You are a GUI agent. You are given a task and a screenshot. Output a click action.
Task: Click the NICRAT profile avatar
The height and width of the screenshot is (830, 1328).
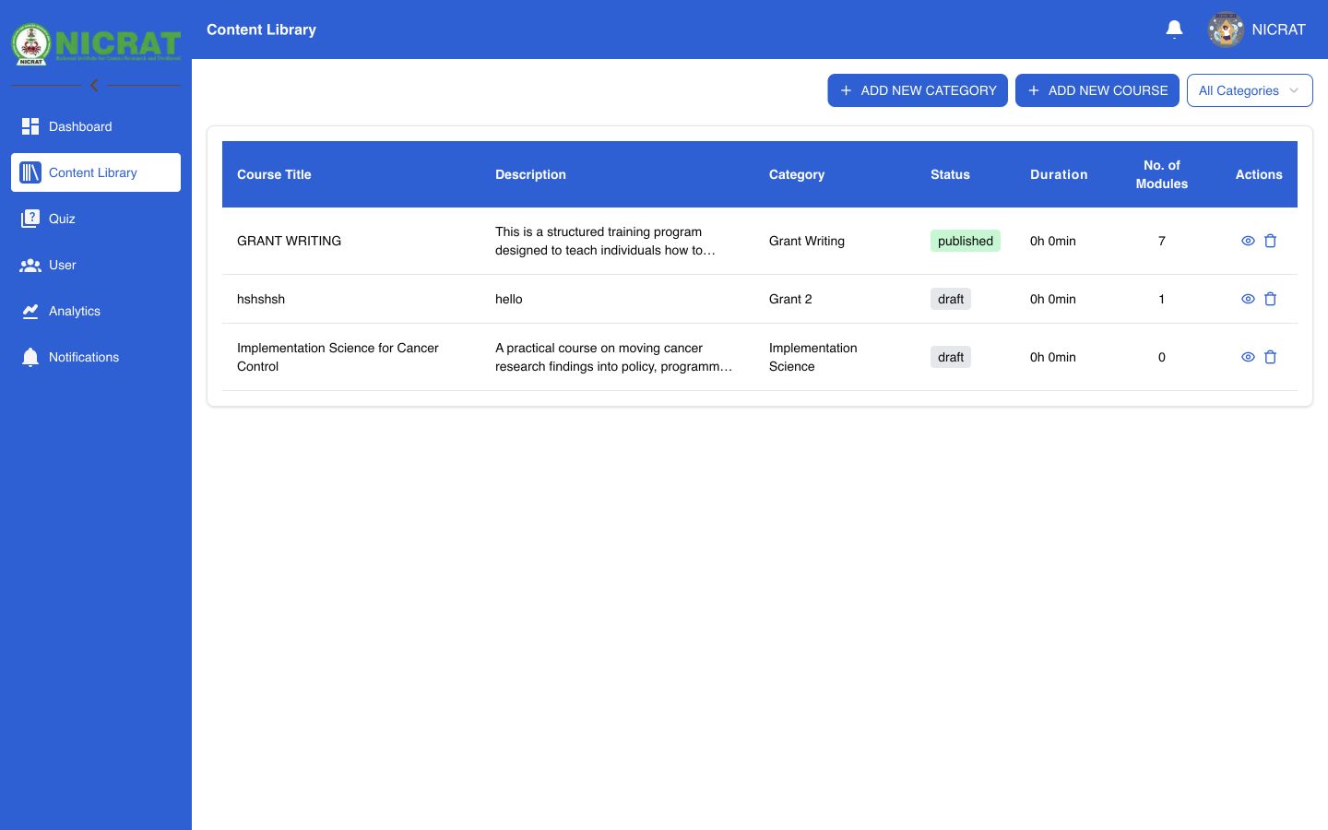(x=1226, y=30)
